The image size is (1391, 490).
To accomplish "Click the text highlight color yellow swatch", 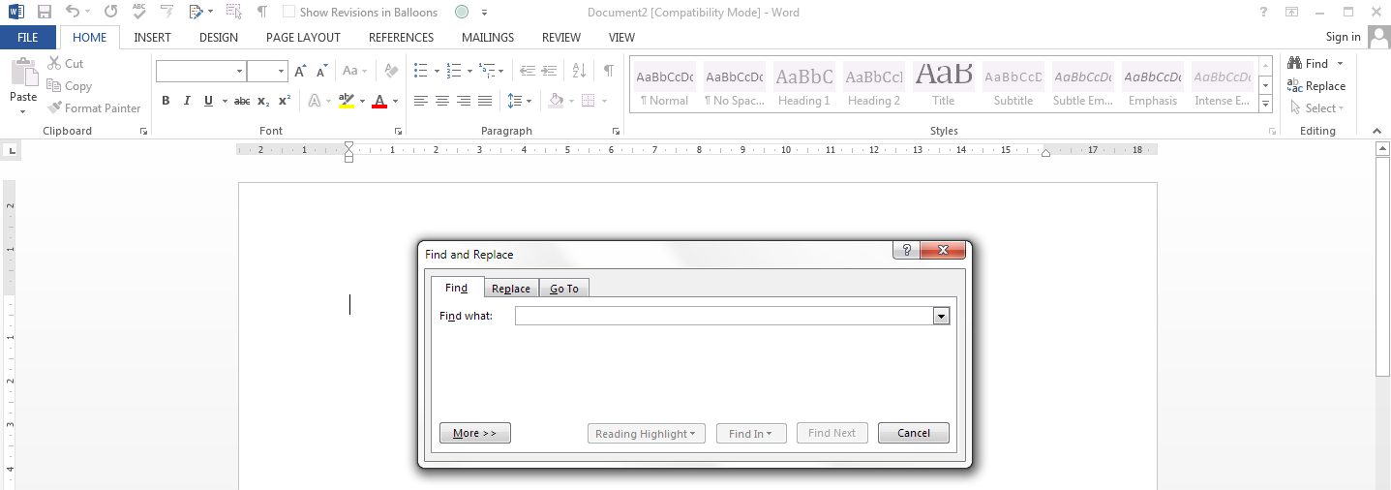I will point(346,101).
